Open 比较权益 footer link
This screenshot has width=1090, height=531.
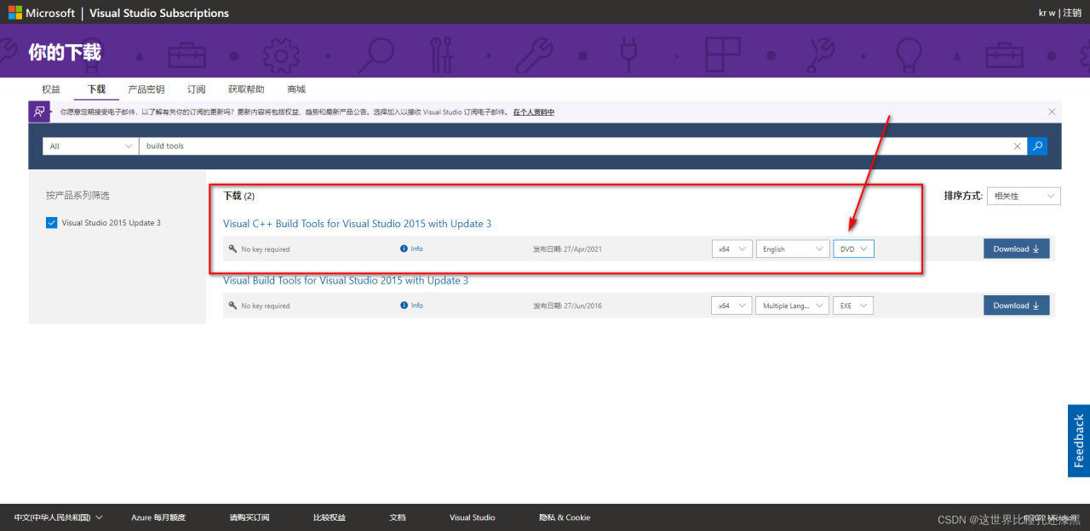point(330,517)
